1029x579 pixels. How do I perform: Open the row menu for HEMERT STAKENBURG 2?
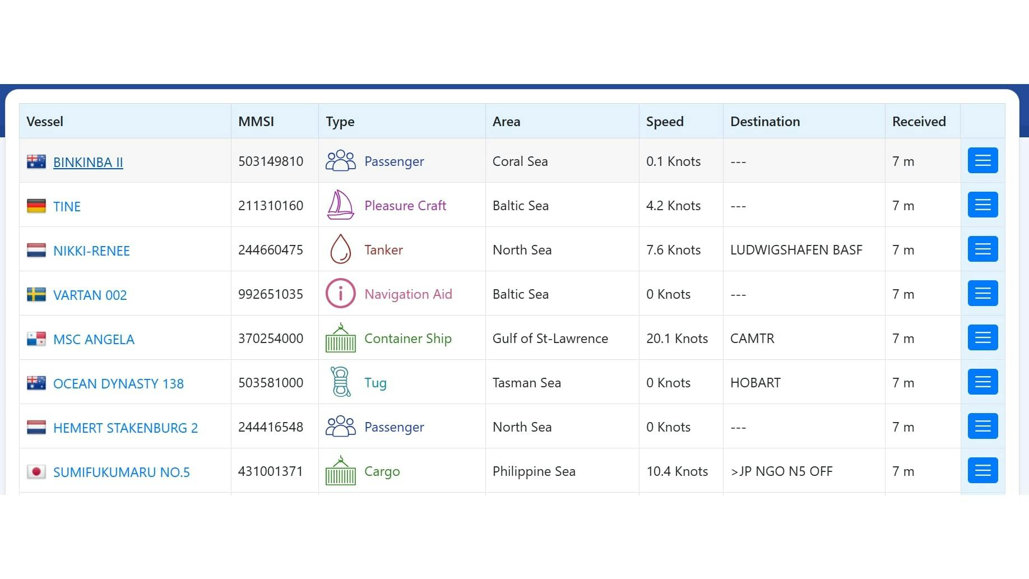click(x=983, y=426)
